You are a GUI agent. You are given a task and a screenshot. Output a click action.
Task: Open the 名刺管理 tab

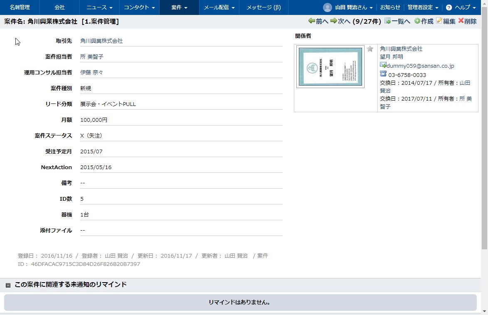20,7
